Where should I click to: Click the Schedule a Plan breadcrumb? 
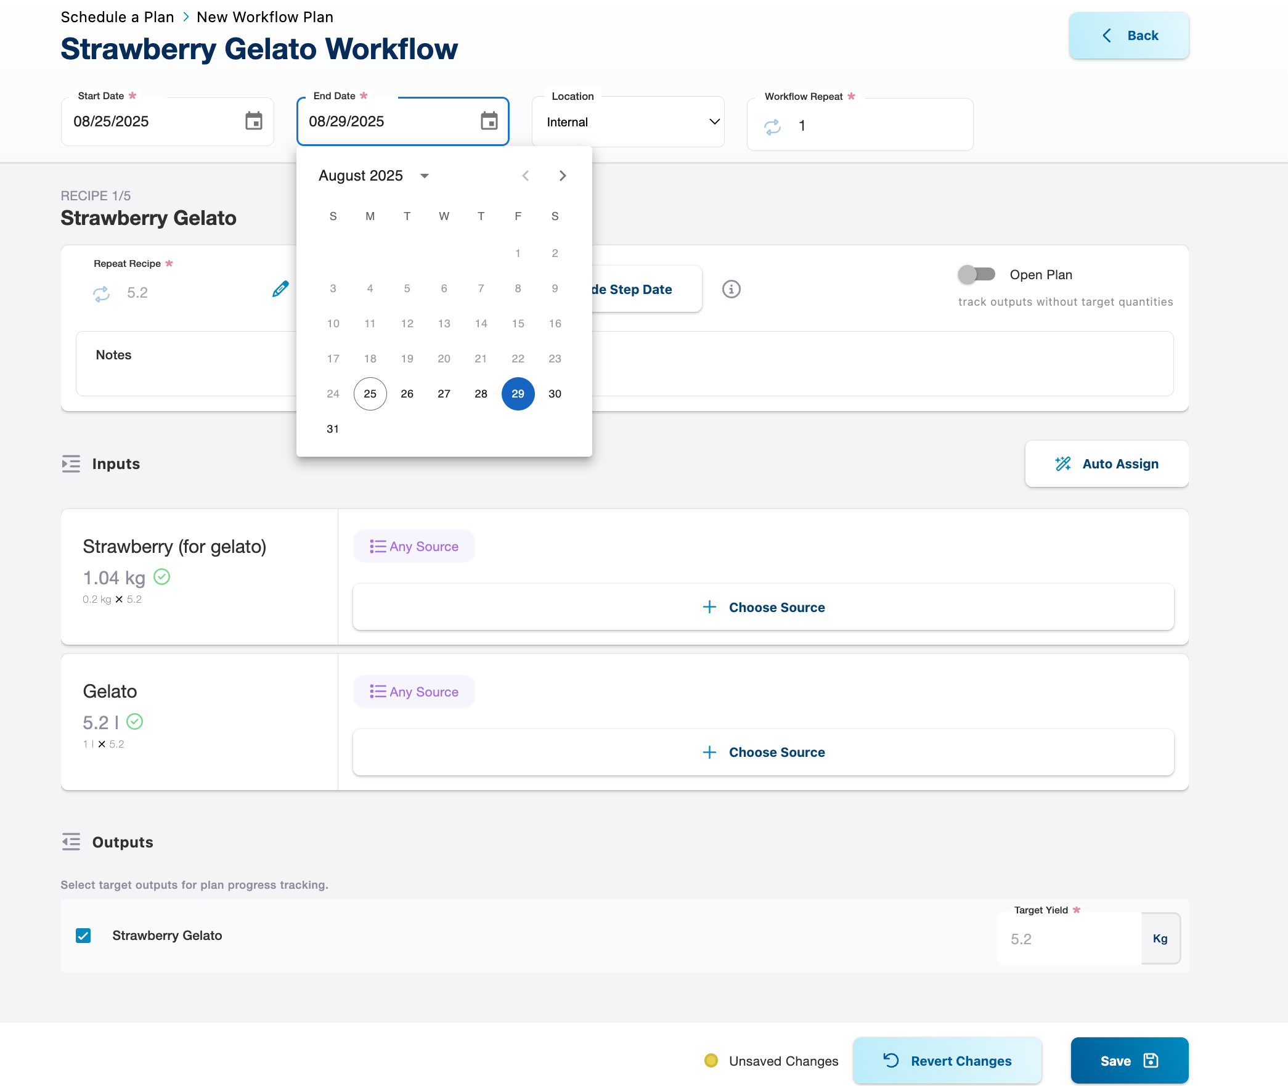click(x=117, y=17)
